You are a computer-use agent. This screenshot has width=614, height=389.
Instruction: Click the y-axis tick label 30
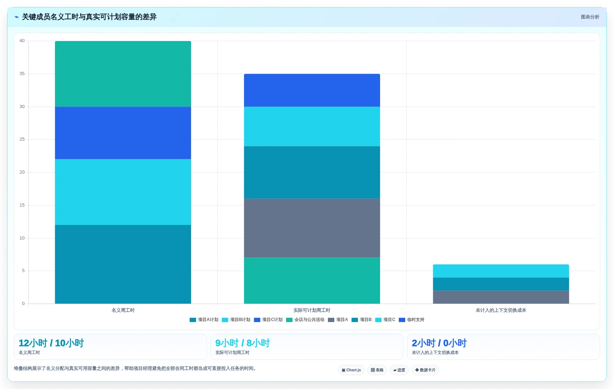coord(22,107)
